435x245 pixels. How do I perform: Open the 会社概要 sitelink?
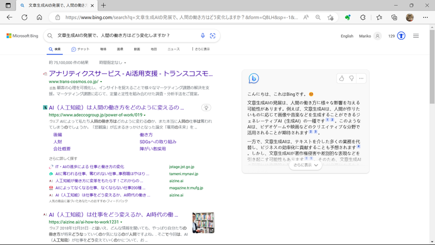(62, 149)
